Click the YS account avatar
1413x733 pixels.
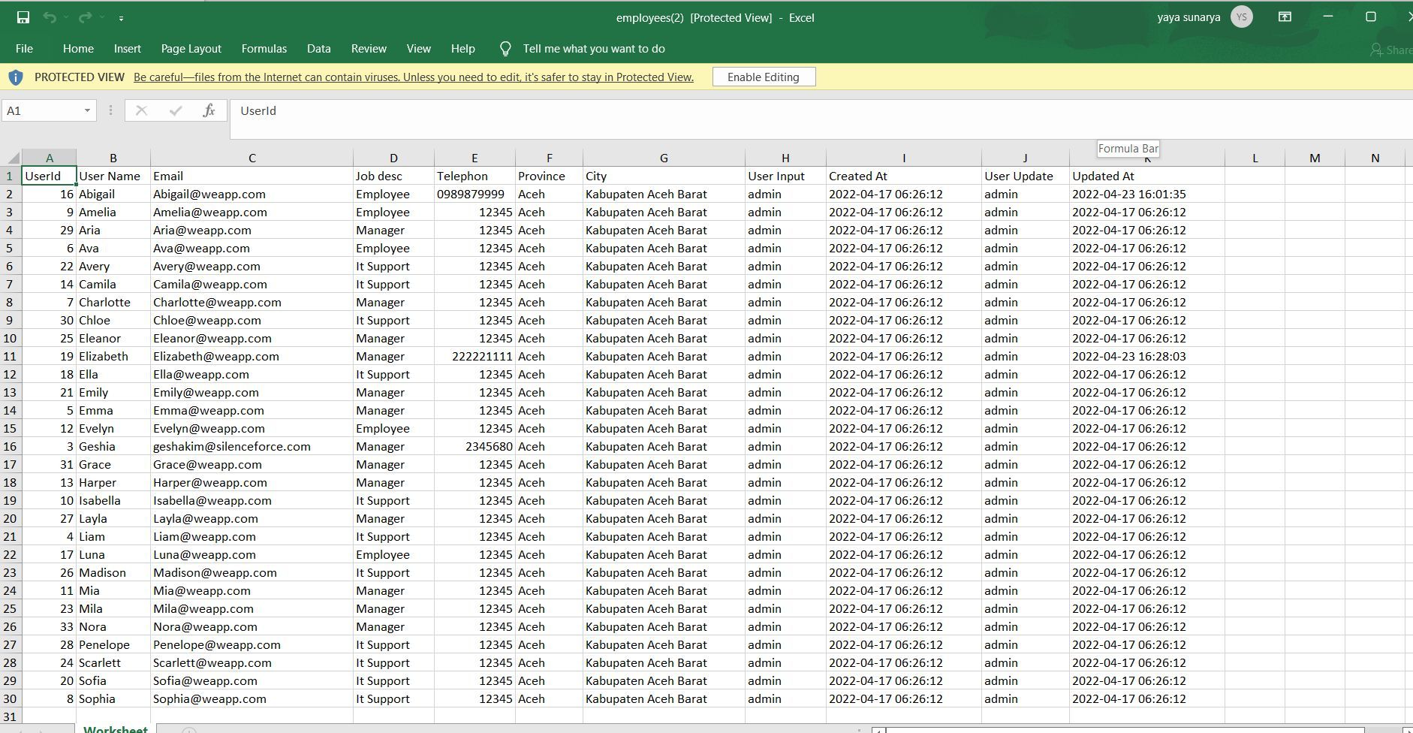coord(1242,17)
